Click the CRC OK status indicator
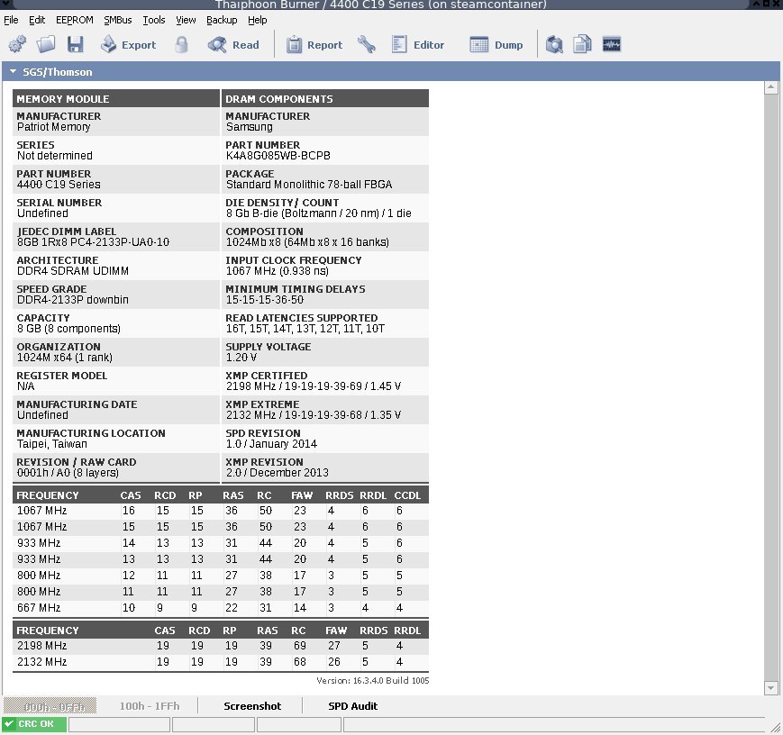Viewport: 783px width, 735px height. (x=34, y=724)
